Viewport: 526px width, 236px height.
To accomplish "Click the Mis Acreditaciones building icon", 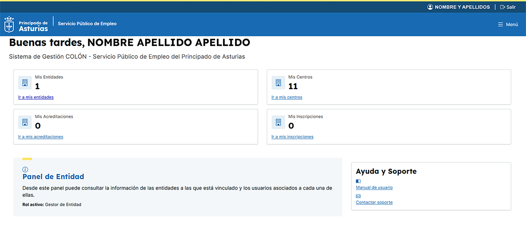I will click(25, 122).
